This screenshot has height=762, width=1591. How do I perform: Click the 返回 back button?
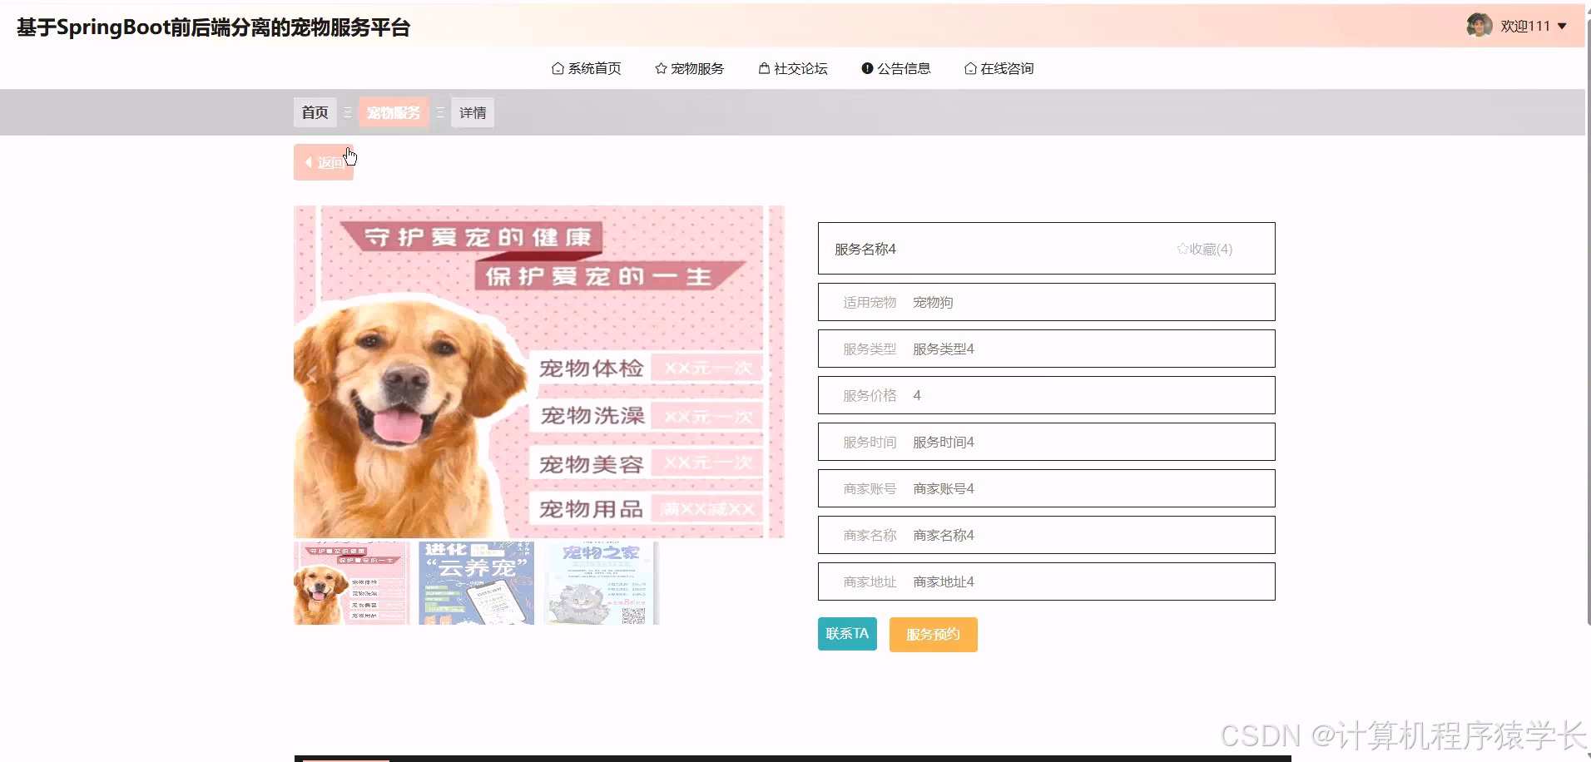tap(324, 162)
